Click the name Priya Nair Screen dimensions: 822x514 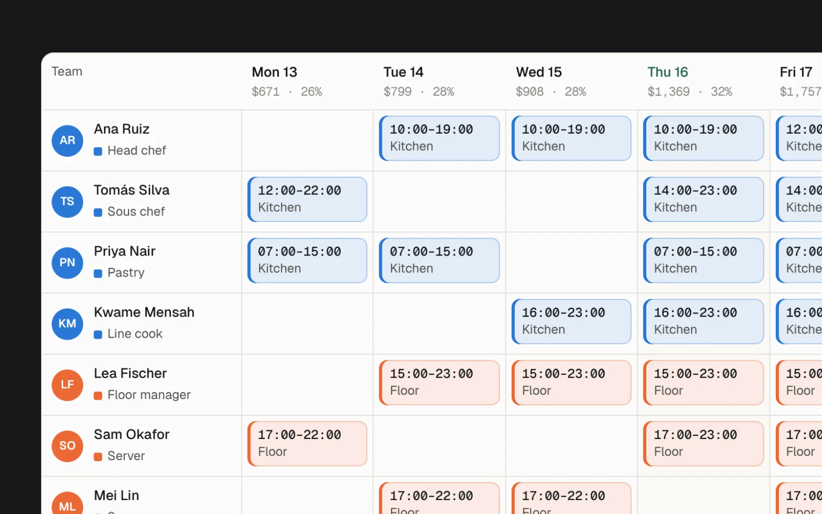[x=125, y=251]
